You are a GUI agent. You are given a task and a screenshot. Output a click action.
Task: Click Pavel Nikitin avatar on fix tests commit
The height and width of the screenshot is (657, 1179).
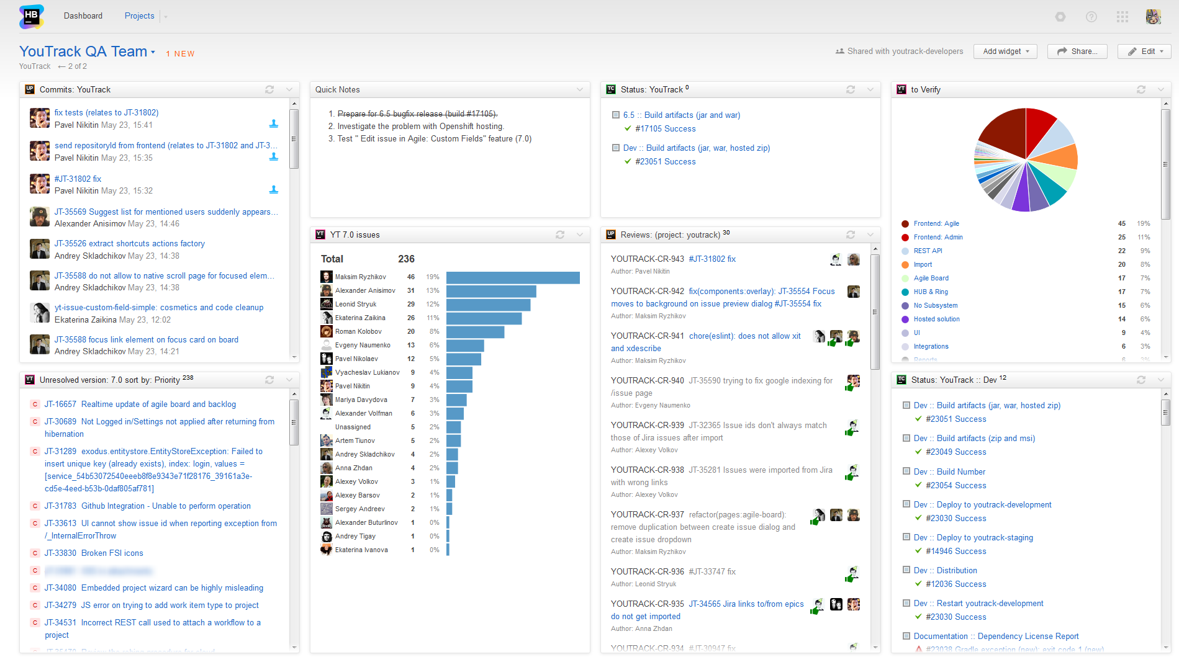(x=40, y=118)
